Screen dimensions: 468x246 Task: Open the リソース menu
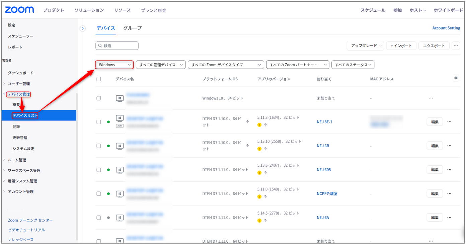coord(123,10)
